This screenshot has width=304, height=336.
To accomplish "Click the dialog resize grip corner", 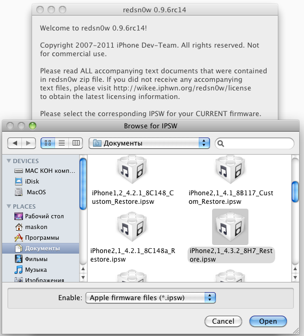I will [x=296, y=331].
